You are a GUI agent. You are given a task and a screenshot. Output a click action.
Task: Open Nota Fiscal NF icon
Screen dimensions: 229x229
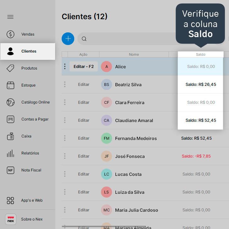10,170
